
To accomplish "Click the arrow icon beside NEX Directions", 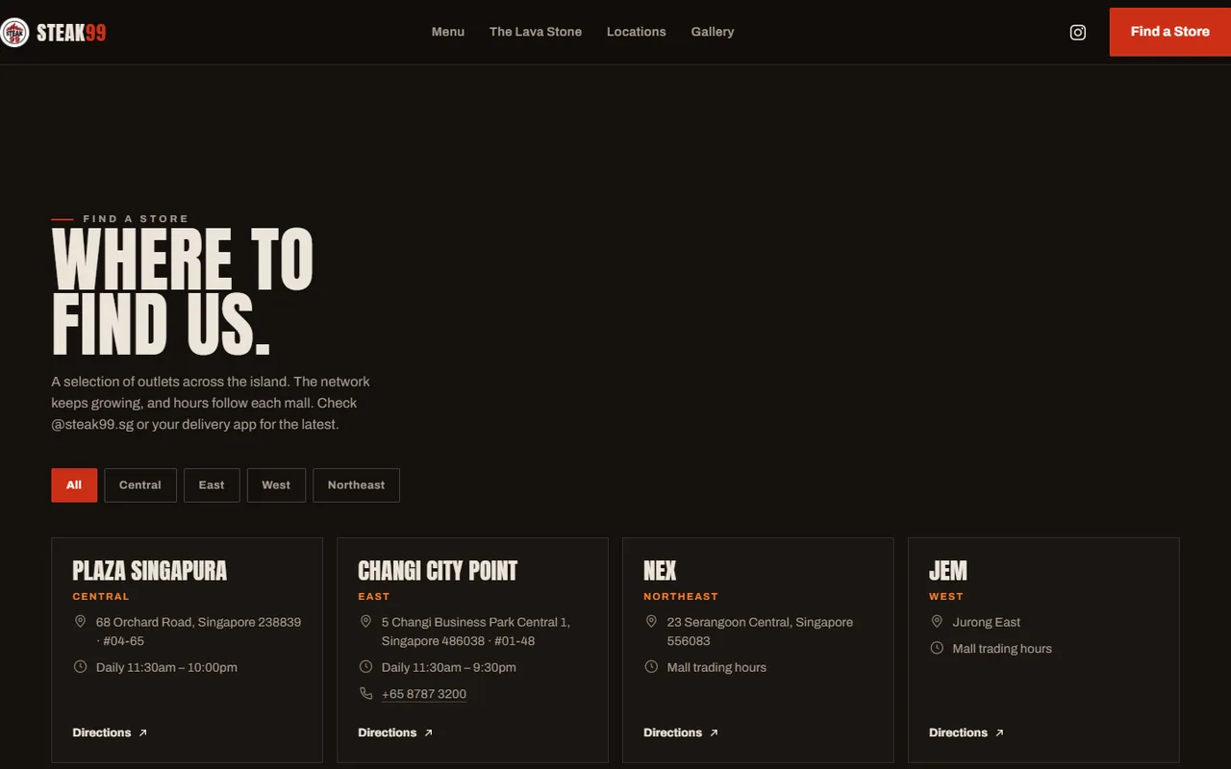I will [715, 732].
